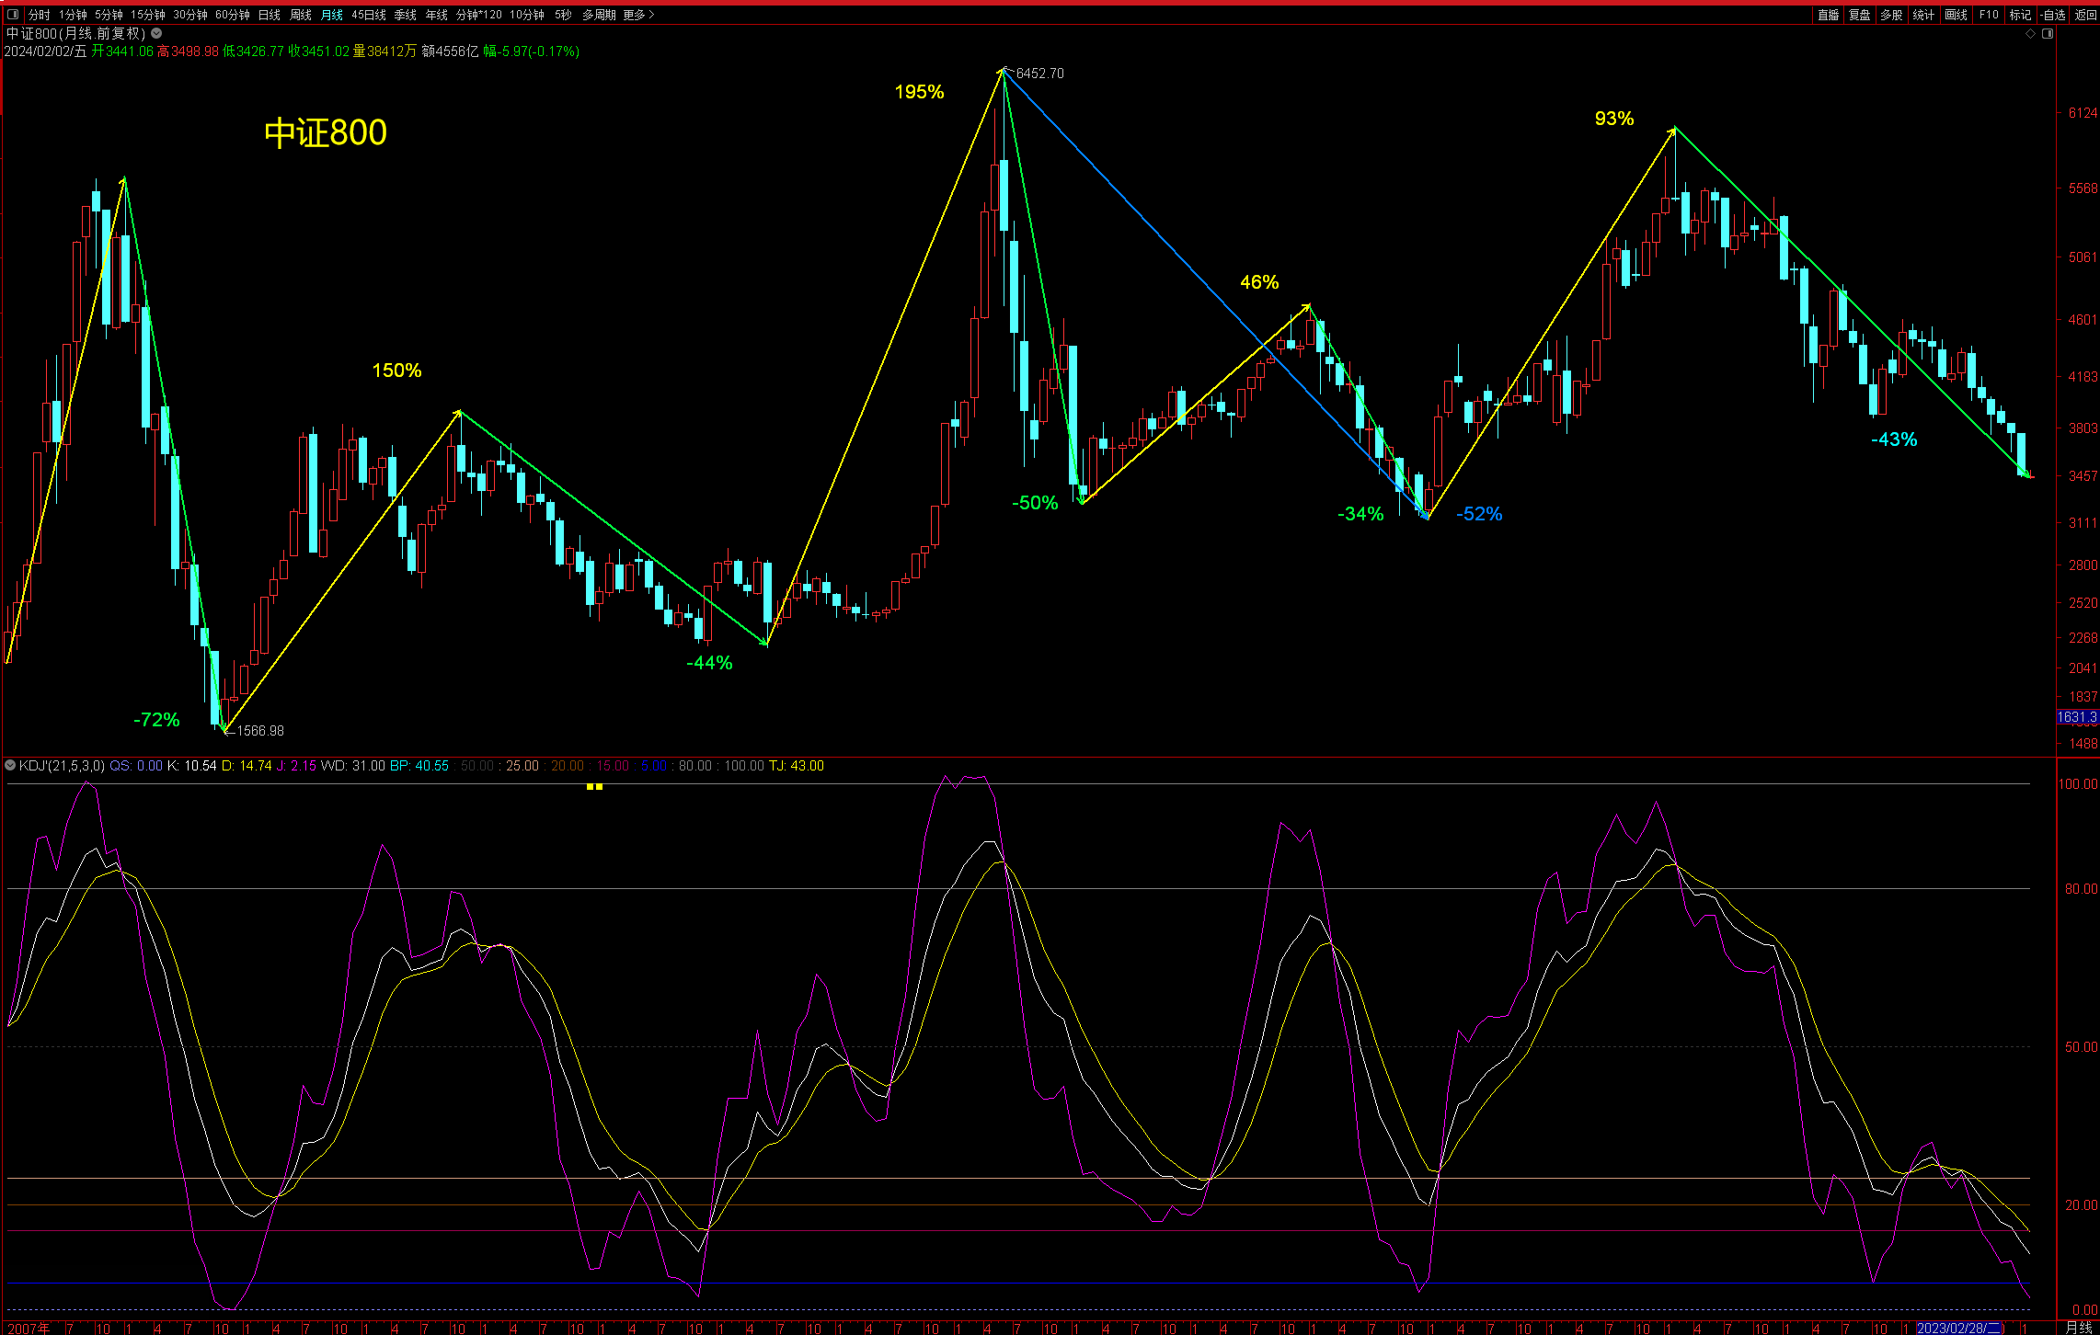Viewport: 2100px width, 1335px height.
Task: Remove stock via -自选 toggle
Action: (2053, 15)
